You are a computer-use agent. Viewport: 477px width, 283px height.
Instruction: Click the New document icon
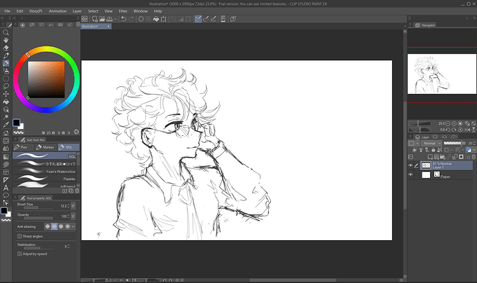tap(95, 19)
